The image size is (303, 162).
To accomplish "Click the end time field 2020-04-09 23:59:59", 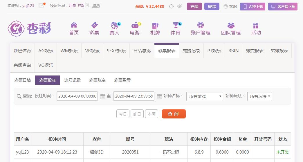I will point(134,96).
